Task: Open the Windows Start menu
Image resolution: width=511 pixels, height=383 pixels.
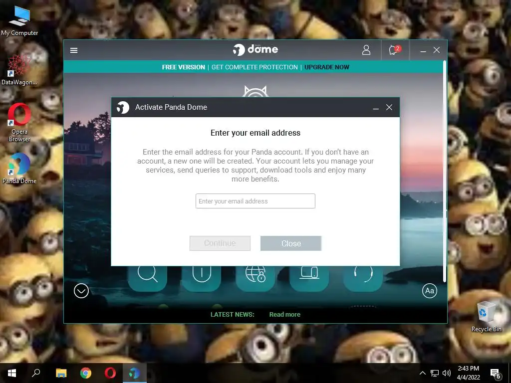Action: 12,373
